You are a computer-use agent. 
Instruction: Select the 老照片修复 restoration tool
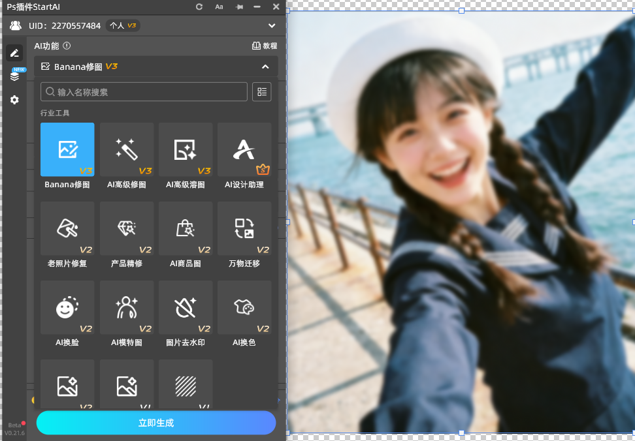pyautogui.click(x=67, y=228)
